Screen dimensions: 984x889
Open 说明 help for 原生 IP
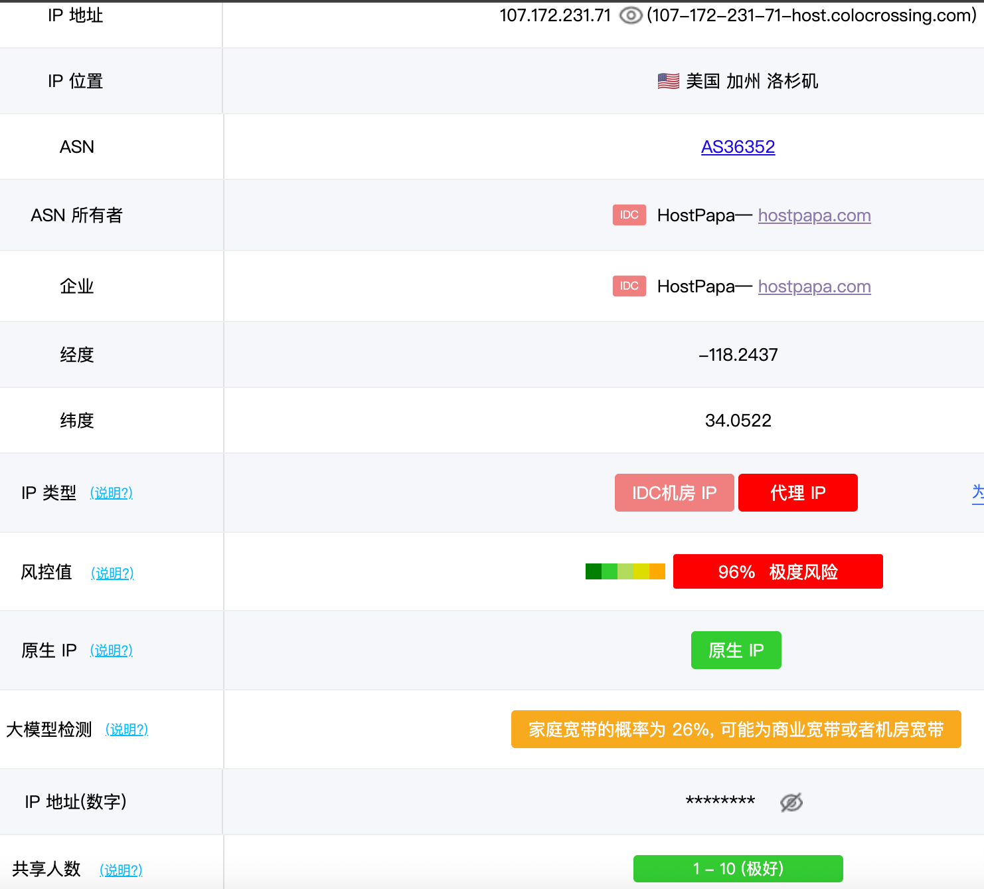(112, 650)
